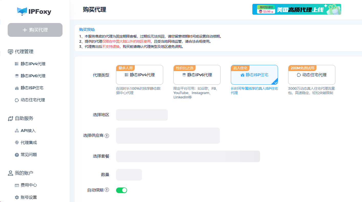Choose the 动态住宅代理 proxy type card
Viewport: 362px width, 202px height.
(312, 75)
